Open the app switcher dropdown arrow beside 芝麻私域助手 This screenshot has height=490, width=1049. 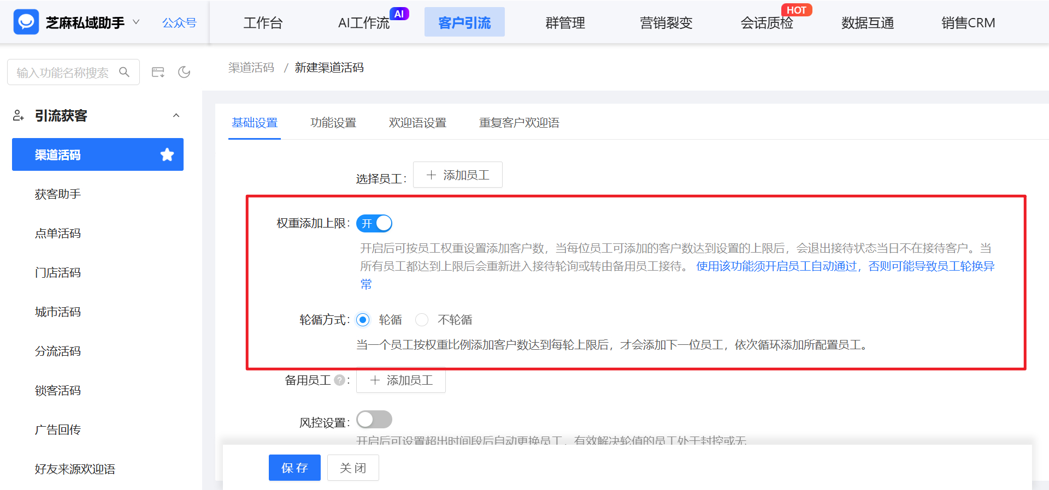click(x=136, y=22)
